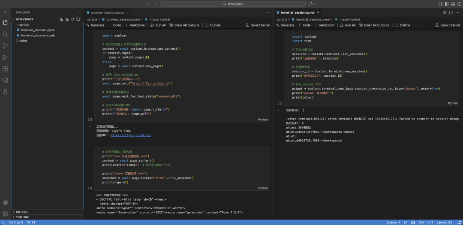Open the Search view in activity bar

point(5,34)
